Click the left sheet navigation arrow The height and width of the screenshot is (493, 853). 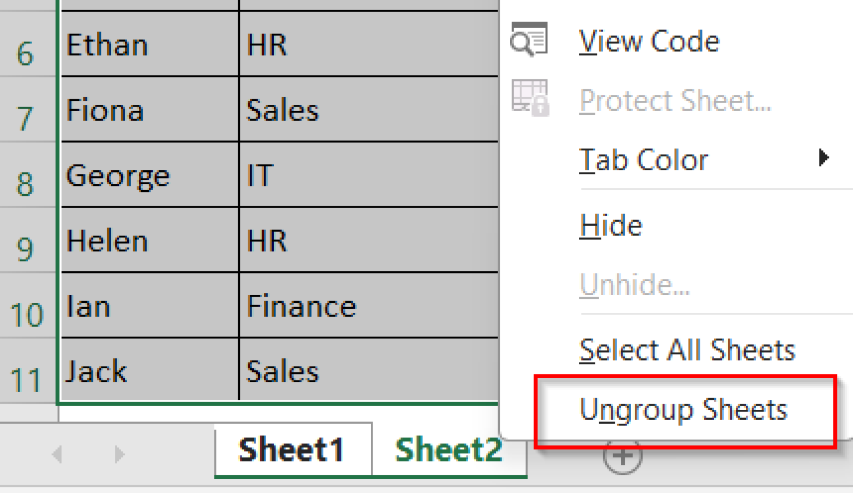tap(58, 454)
